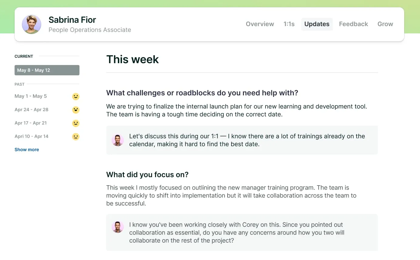Click Sabrina Fior's profile photo
This screenshot has width=420, height=260.
point(32,24)
